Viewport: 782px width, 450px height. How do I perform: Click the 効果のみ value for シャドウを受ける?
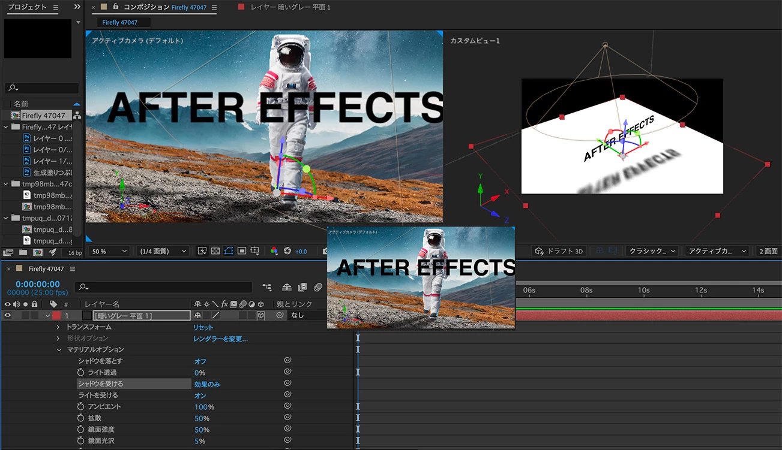207,384
